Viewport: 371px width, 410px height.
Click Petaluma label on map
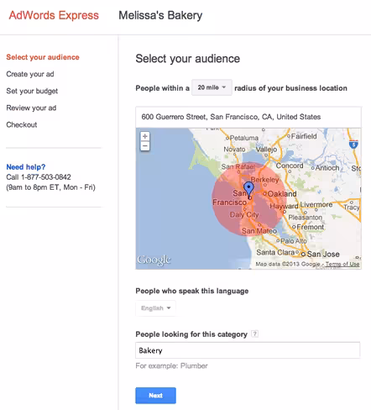click(x=244, y=138)
